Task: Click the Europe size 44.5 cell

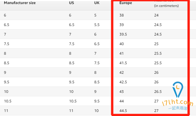Action: pos(123,111)
